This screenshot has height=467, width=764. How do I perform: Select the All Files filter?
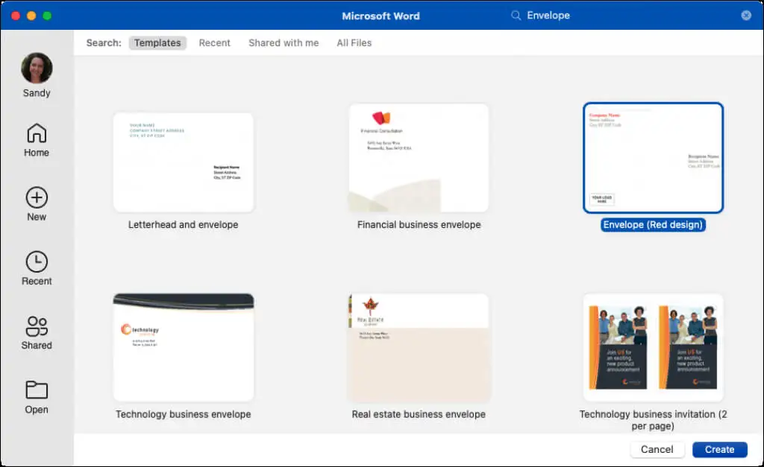[x=354, y=42]
